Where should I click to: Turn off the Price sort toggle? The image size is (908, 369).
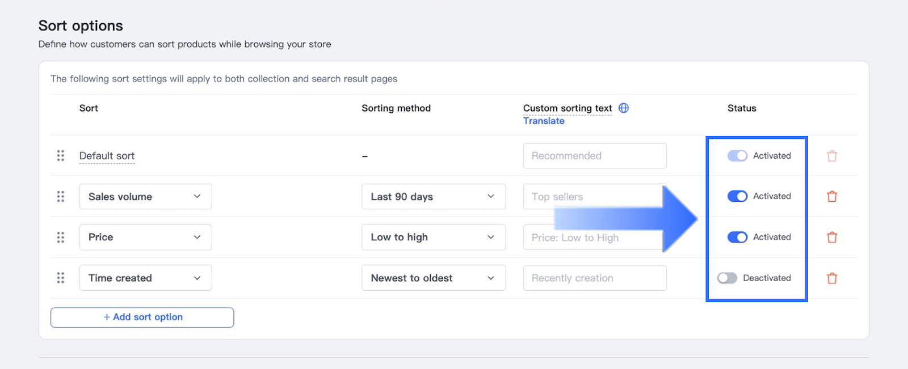[x=737, y=237]
